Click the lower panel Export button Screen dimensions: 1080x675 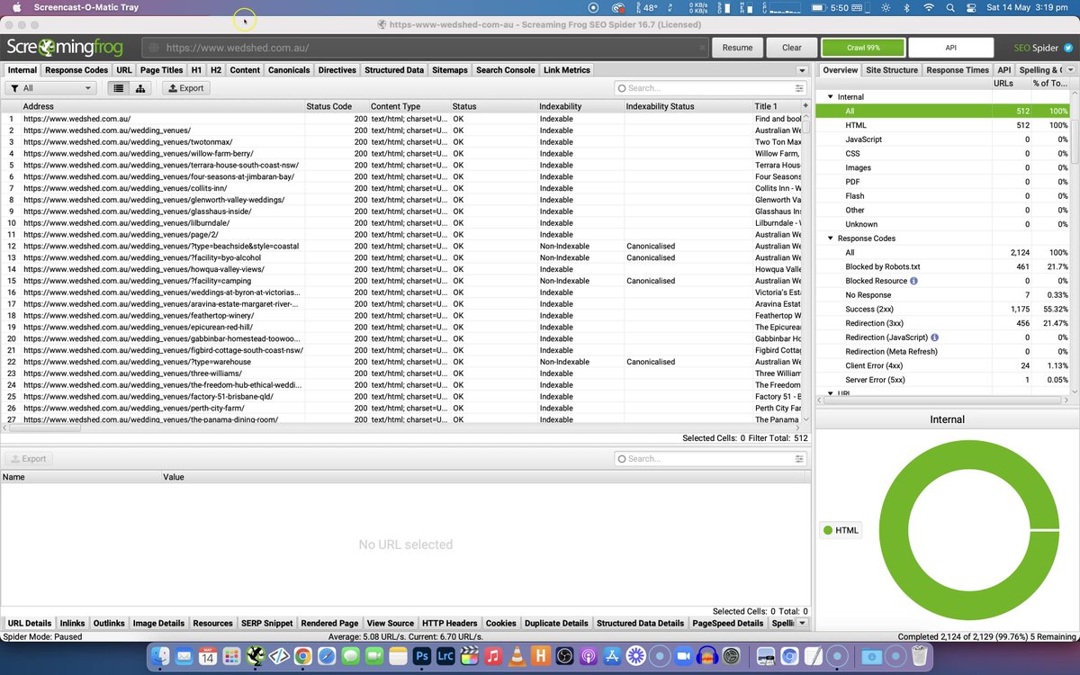(x=27, y=459)
